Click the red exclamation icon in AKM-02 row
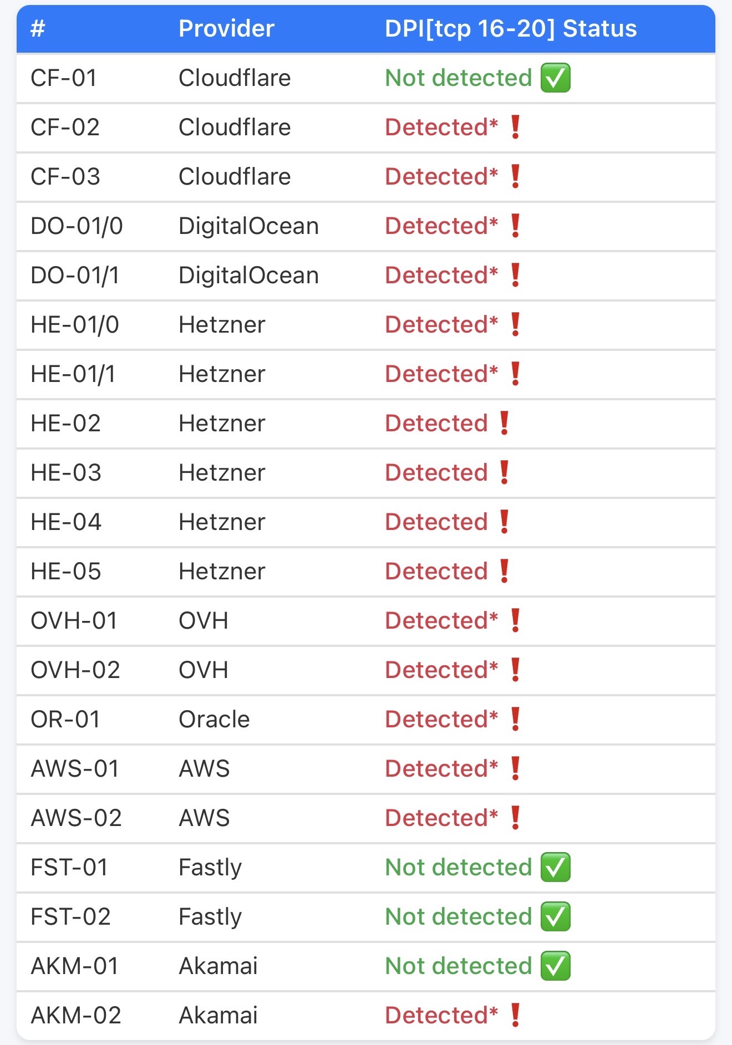732x1045 pixels. [515, 1015]
